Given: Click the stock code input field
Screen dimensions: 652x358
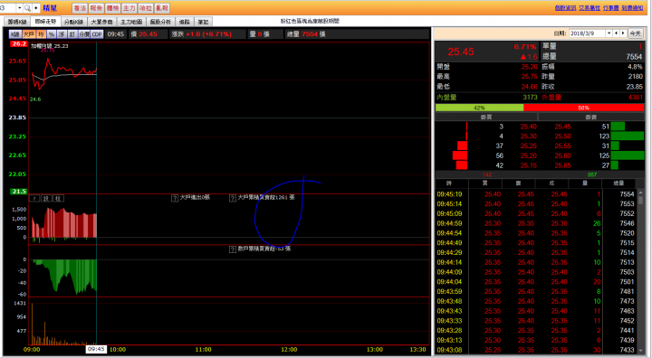Looking at the screenshot, I should 8,8.
